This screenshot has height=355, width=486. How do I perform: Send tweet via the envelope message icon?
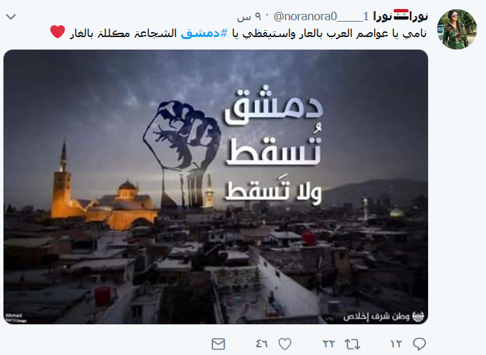click(x=218, y=344)
